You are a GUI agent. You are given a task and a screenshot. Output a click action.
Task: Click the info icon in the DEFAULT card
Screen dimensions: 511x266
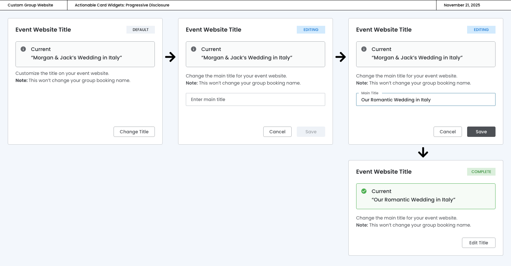point(23,49)
